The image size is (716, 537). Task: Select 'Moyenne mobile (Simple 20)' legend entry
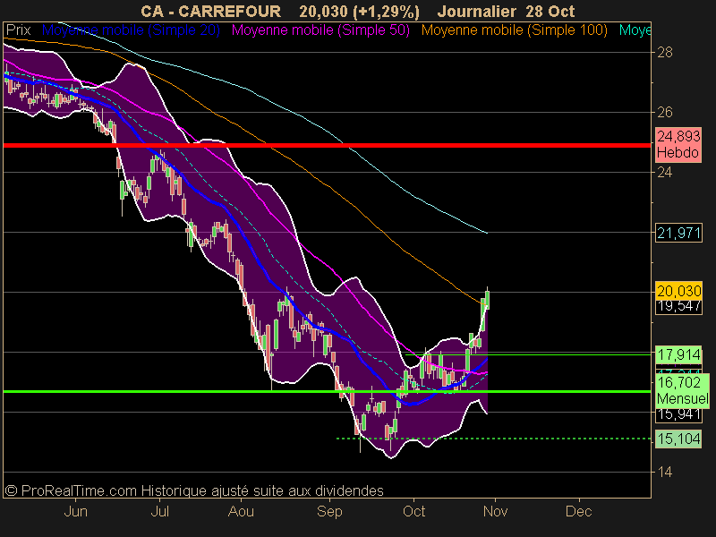click(x=131, y=30)
